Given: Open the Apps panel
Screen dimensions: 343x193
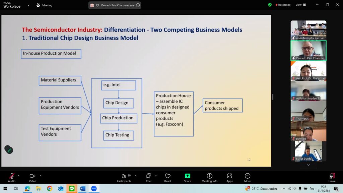Looking at the screenshot, I should pos(229,176).
